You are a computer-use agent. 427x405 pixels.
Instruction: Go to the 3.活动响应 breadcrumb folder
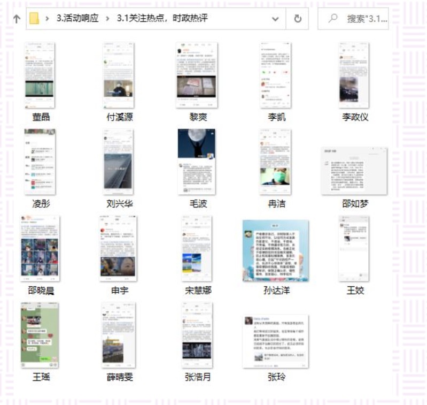pyautogui.click(x=78, y=19)
